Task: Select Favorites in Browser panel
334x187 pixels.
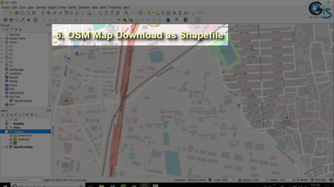Action: [x=15, y=35]
